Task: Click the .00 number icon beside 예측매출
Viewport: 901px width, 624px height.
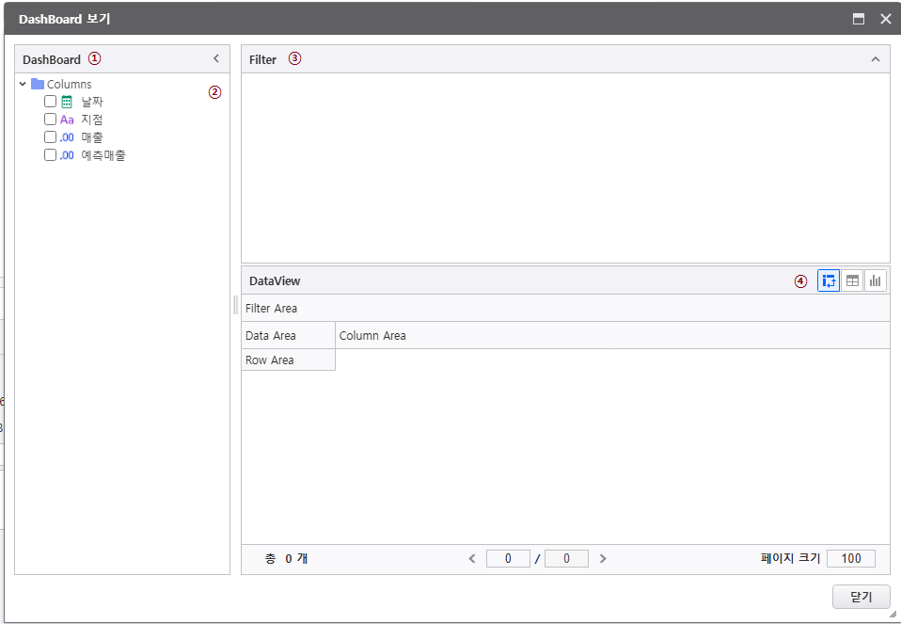Action: point(67,155)
